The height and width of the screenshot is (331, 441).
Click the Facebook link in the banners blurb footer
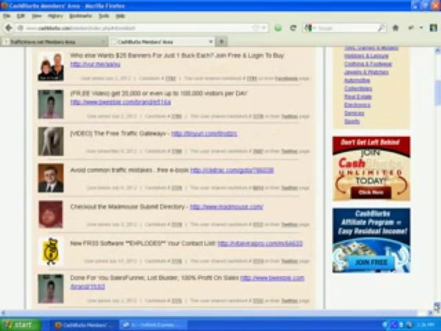tap(286, 79)
